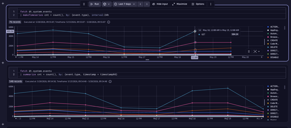Grab the section toolbar drag handle
Screen dimensions: 291x128
point(84,4)
